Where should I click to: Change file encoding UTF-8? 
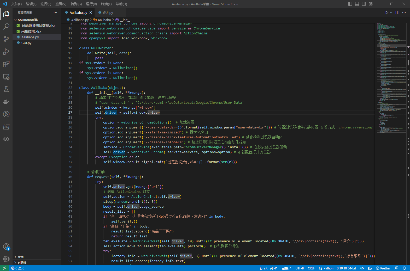tap(300, 268)
